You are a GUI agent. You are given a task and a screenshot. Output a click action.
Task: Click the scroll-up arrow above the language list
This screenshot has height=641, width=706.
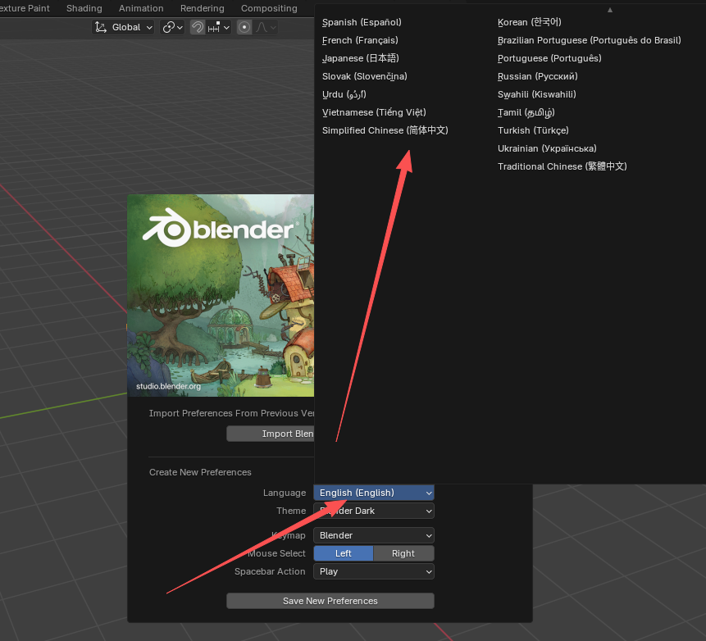[610, 11]
